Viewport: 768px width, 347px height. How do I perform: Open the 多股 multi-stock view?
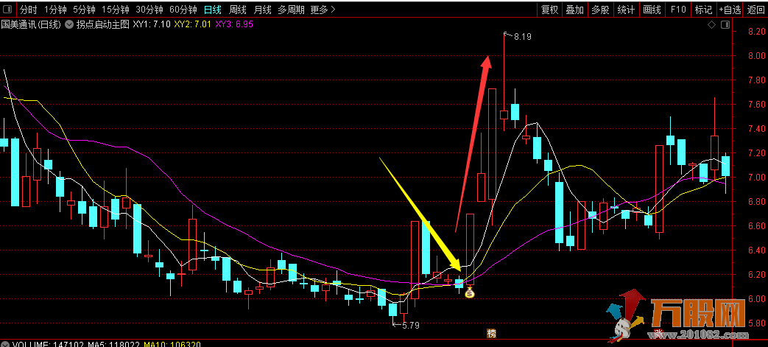point(600,10)
